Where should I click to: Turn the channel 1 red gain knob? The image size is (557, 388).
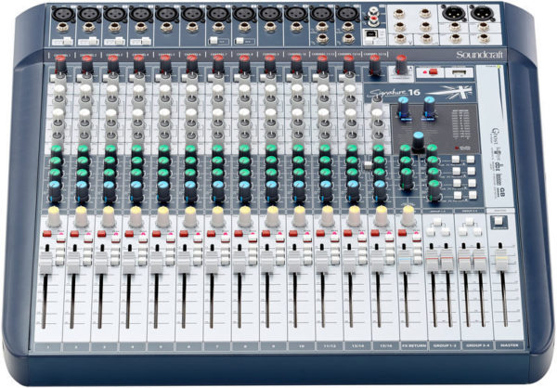60,64
